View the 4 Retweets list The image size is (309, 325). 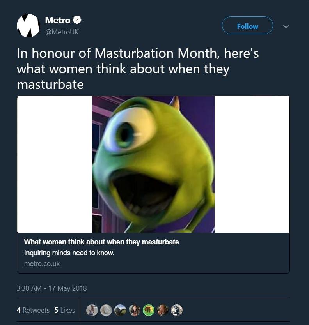(33, 310)
